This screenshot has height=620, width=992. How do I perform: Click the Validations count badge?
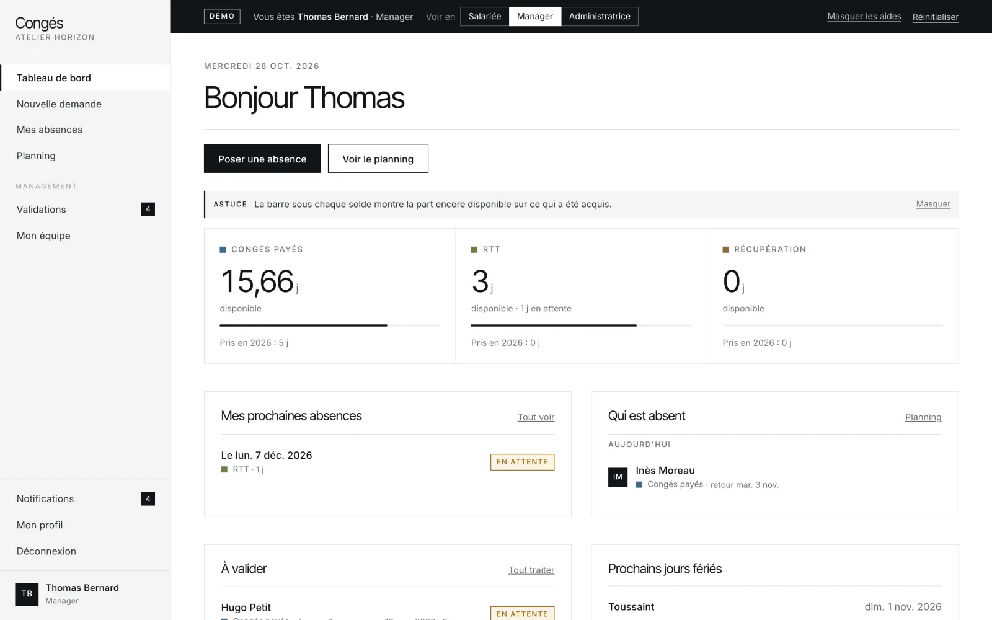148,210
